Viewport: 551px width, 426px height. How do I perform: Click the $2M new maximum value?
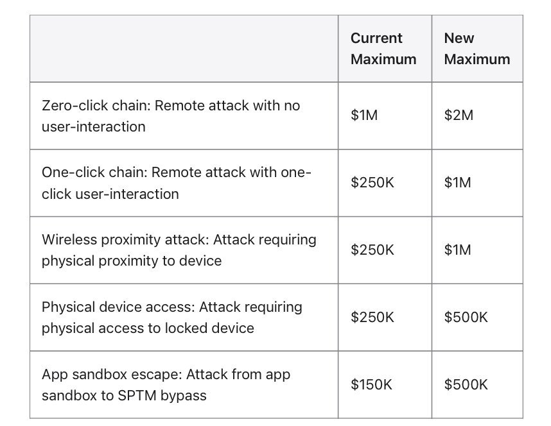pyautogui.click(x=459, y=116)
